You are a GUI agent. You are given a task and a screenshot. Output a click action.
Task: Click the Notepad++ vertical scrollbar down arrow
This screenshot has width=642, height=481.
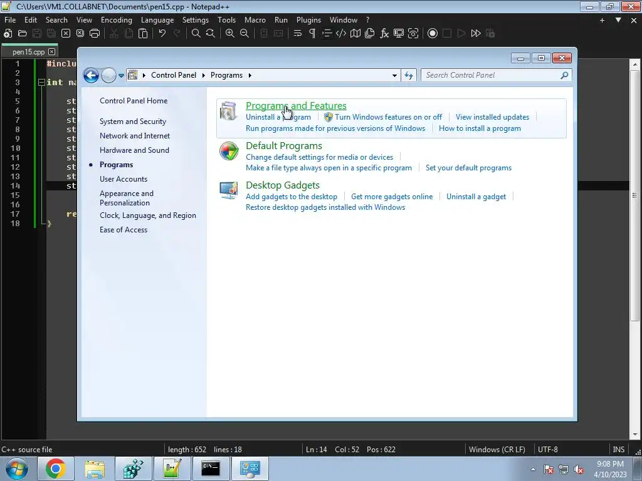pyautogui.click(x=635, y=435)
